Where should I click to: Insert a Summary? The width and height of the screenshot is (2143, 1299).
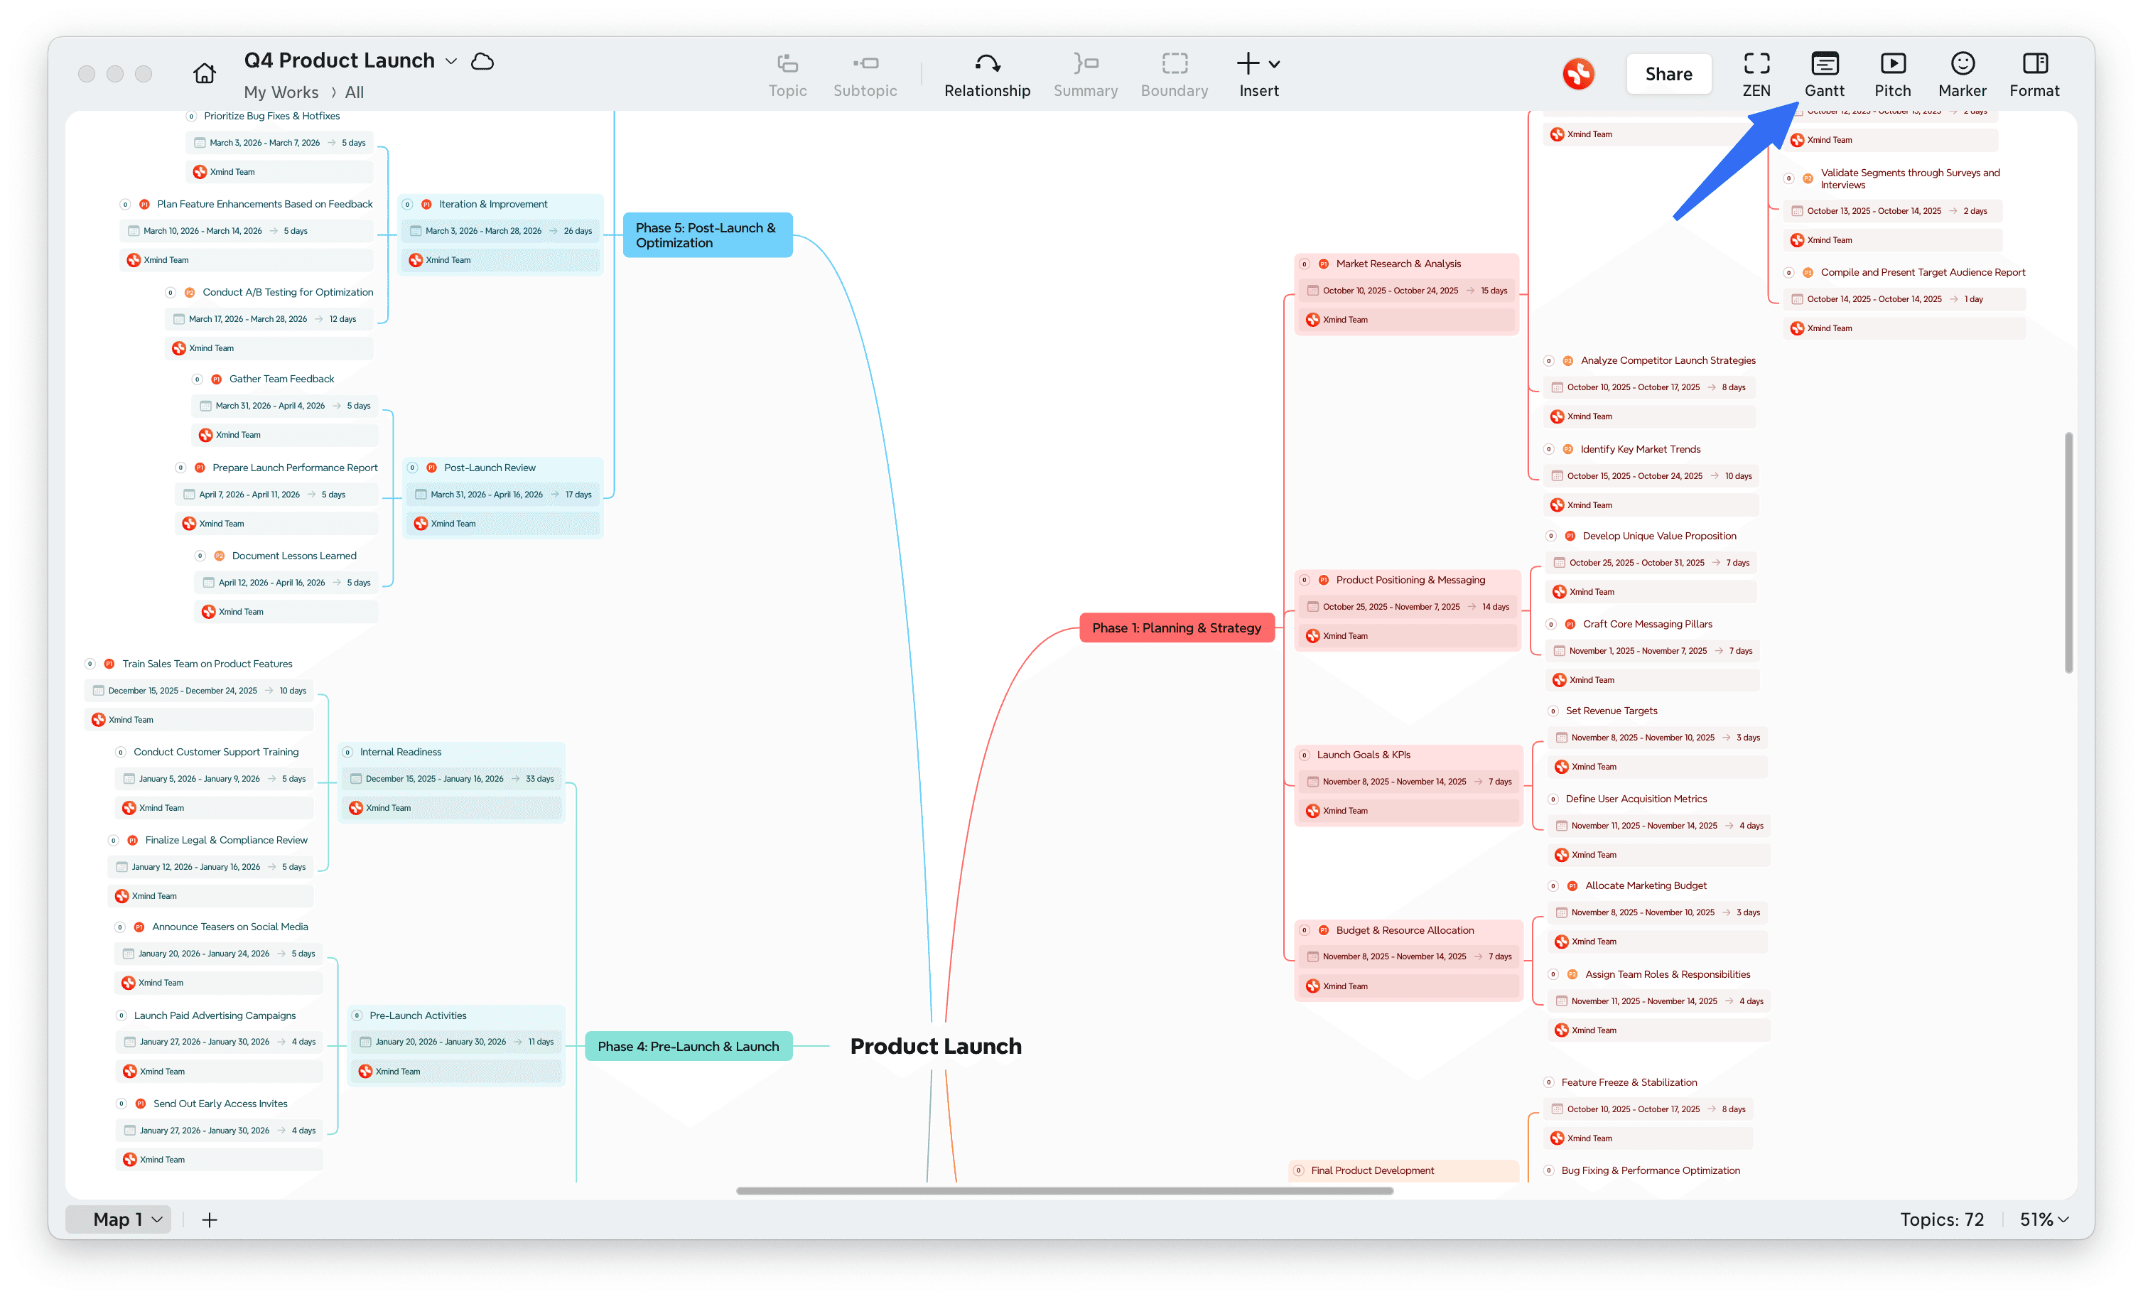pos(1084,74)
